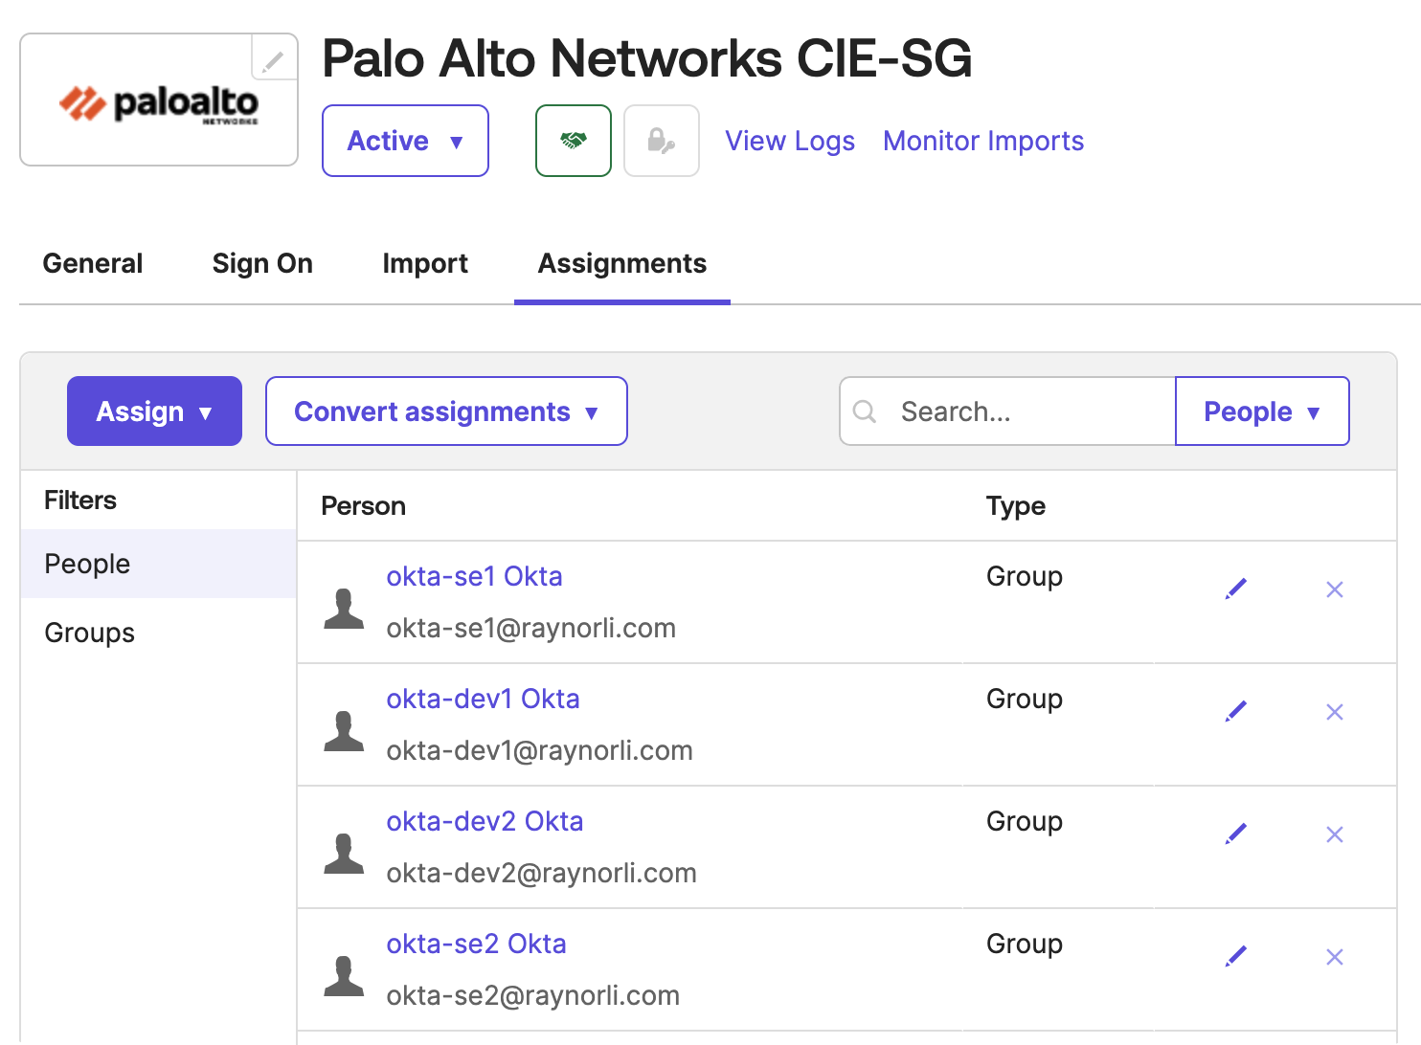The image size is (1421, 1045).
Task: Click the person avatar for okta-se1
Action: pos(344,609)
